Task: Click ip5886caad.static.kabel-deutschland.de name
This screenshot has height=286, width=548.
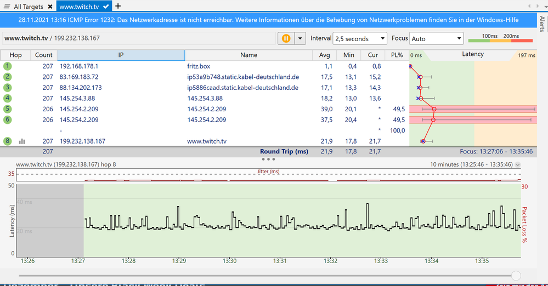Action: pos(242,88)
